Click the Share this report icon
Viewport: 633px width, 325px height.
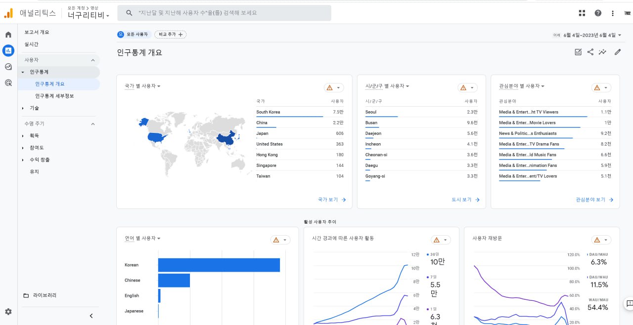(590, 52)
